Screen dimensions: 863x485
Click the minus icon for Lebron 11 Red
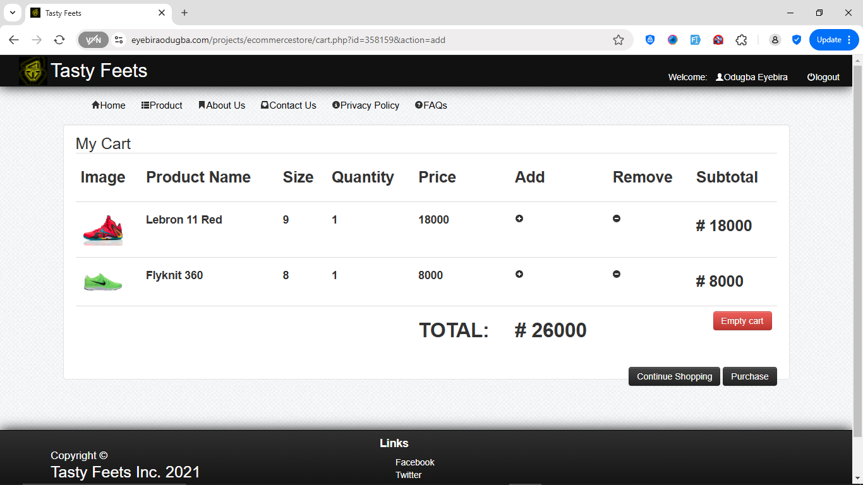(x=617, y=219)
